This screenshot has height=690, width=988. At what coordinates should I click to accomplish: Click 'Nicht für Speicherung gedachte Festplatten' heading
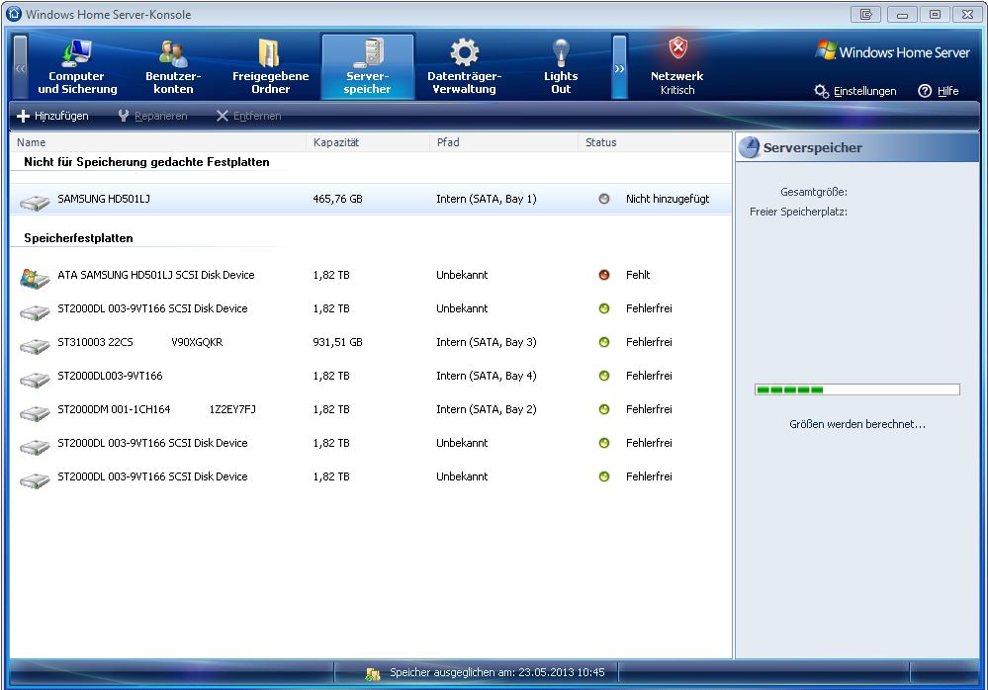[146, 162]
